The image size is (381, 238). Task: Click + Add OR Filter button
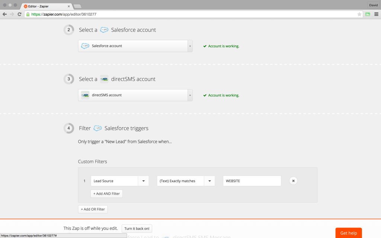click(93, 209)
